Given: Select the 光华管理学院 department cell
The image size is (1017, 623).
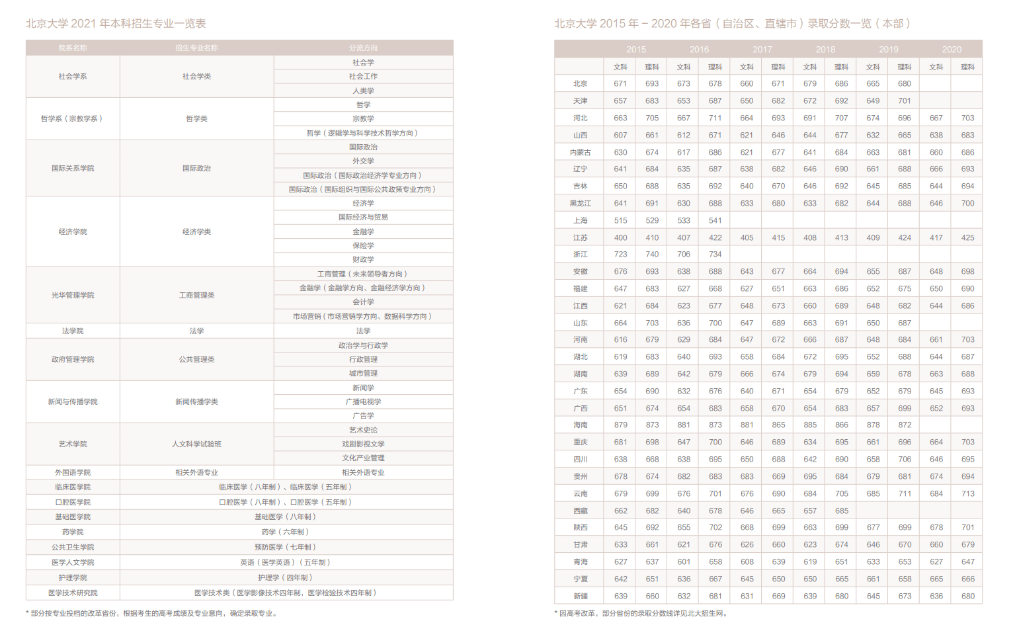Looking at the screenshot, I should click(73, 295).
